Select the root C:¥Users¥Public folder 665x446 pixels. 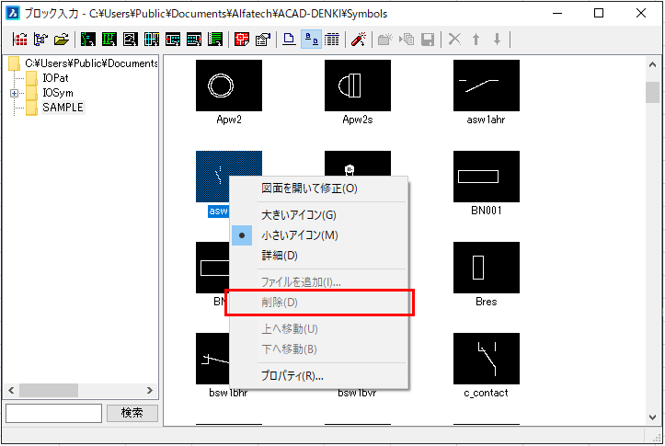click(91, 63)
